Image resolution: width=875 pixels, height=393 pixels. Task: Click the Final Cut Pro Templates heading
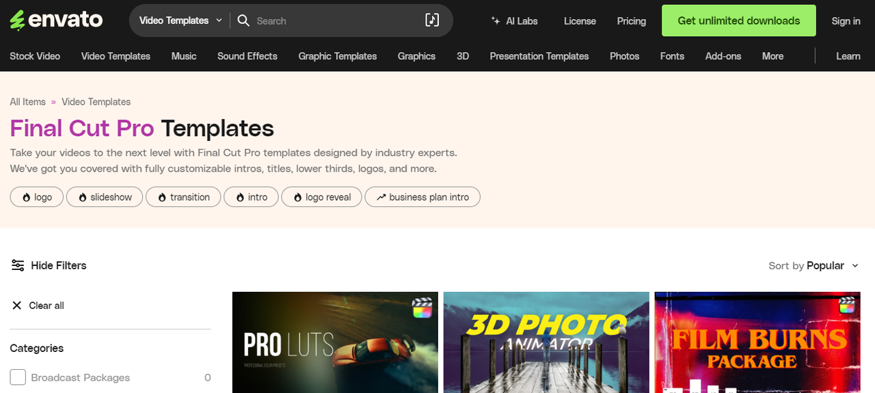pyautogui.click(x=142, y=128)
